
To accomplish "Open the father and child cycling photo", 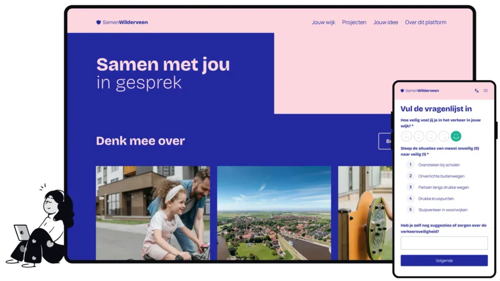I will [153, 213].
